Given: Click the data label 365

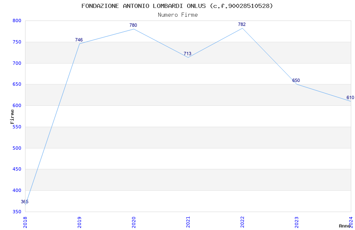Looking at the screenshot, I should [x=25, y=202].
